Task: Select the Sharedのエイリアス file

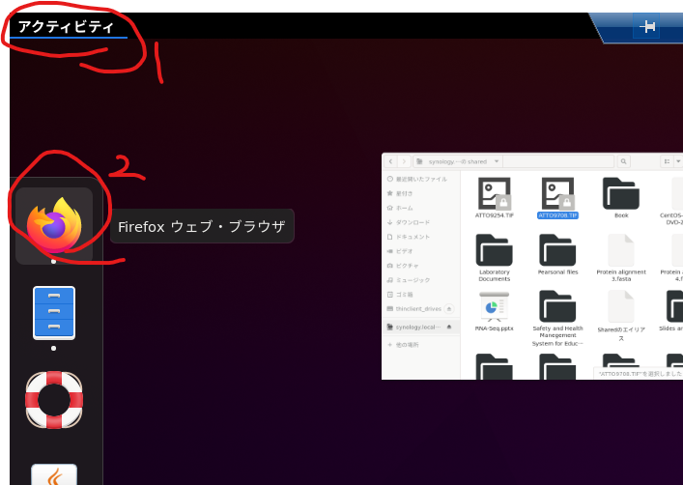Action: pyautogui.click(x=621, y=316)
